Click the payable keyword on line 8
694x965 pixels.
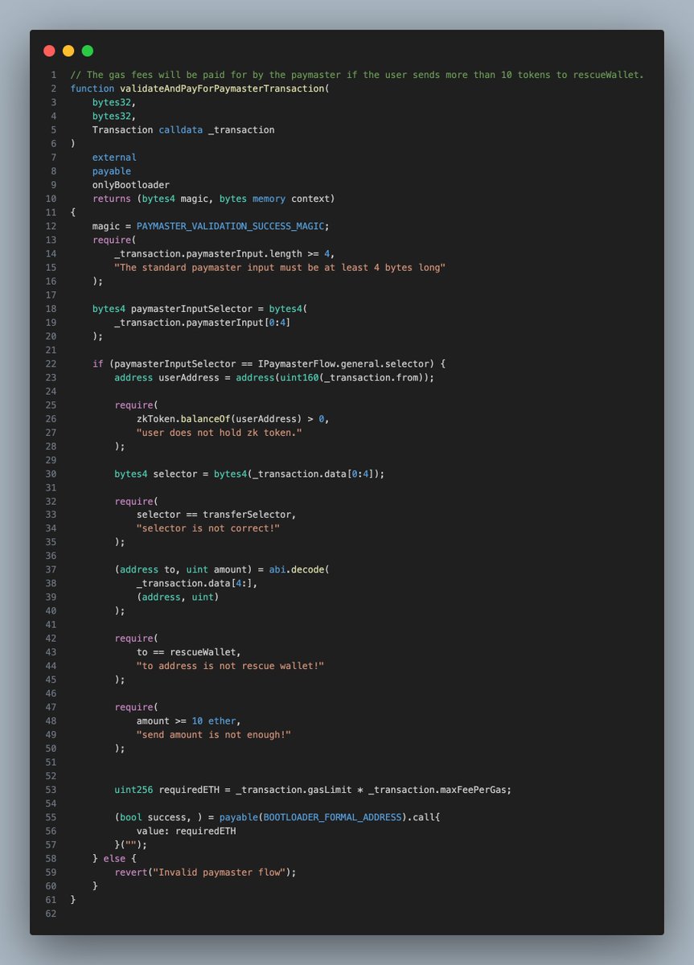pos(112,171)
